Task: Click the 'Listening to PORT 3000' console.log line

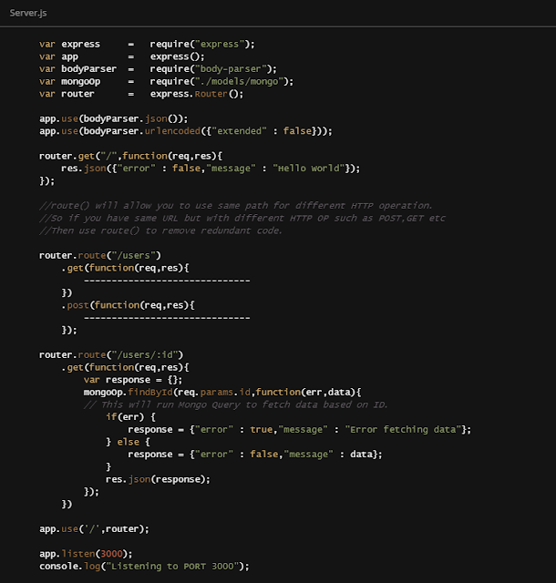Action: point(144,567)
